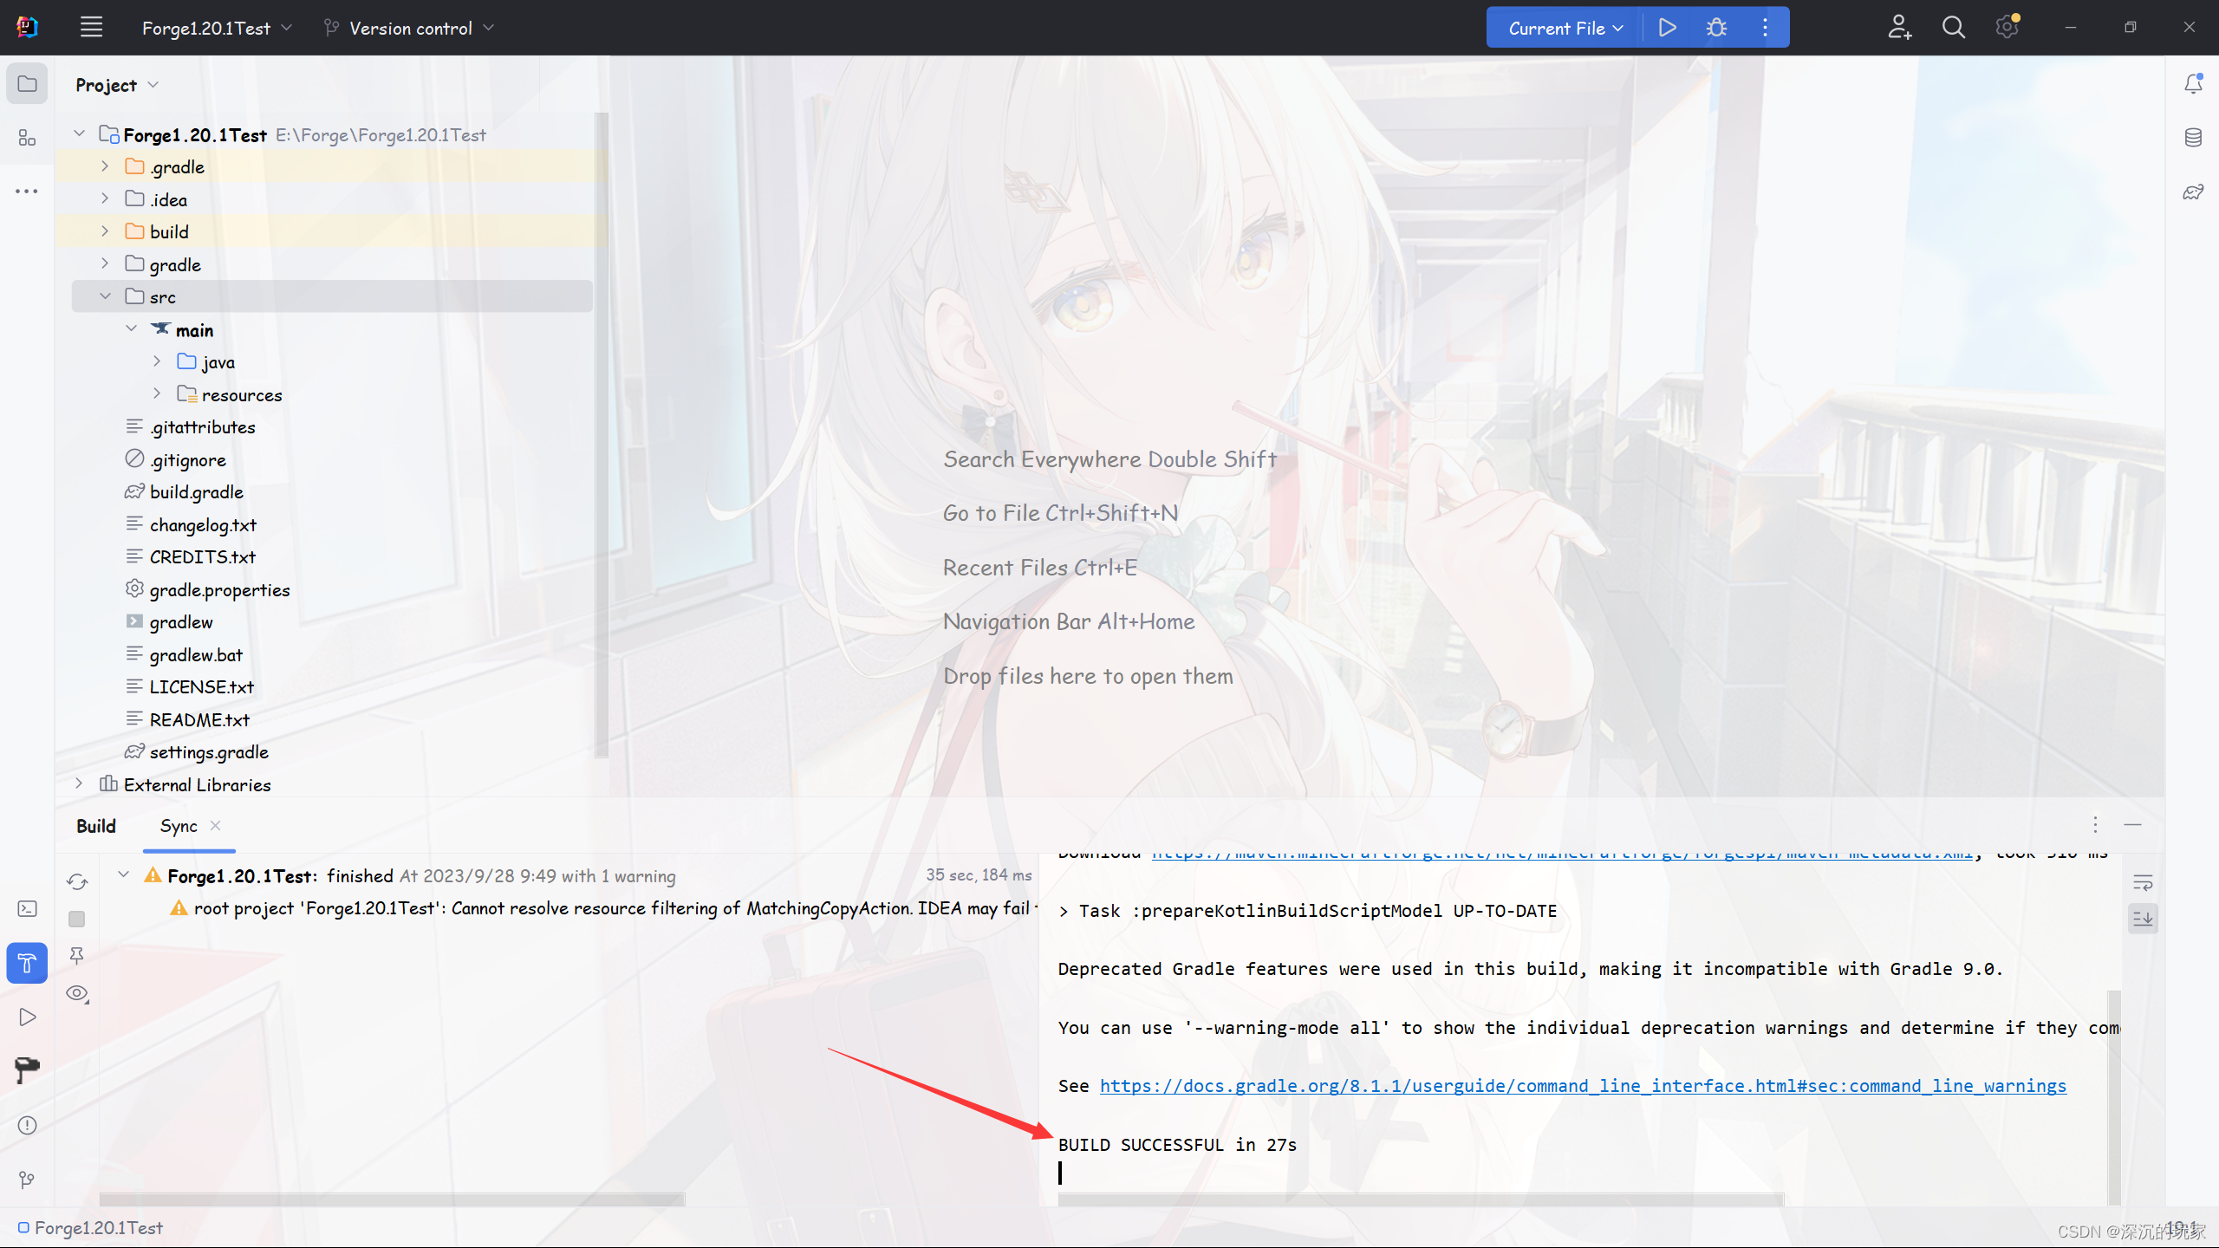This screenshot has width=2219, height=1248.
Task: Select the build.gradle file in the project tree
Action: 196,492
